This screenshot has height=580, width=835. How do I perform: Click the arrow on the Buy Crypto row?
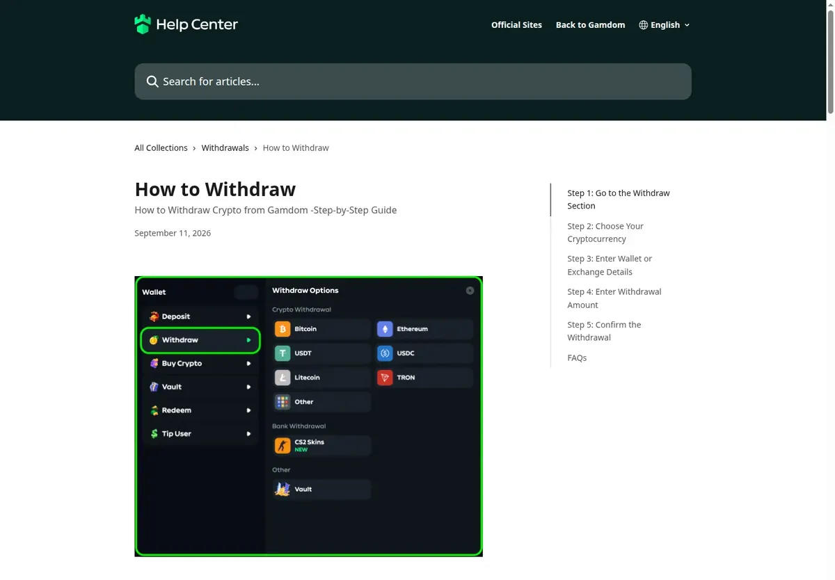tap(248, 363)
